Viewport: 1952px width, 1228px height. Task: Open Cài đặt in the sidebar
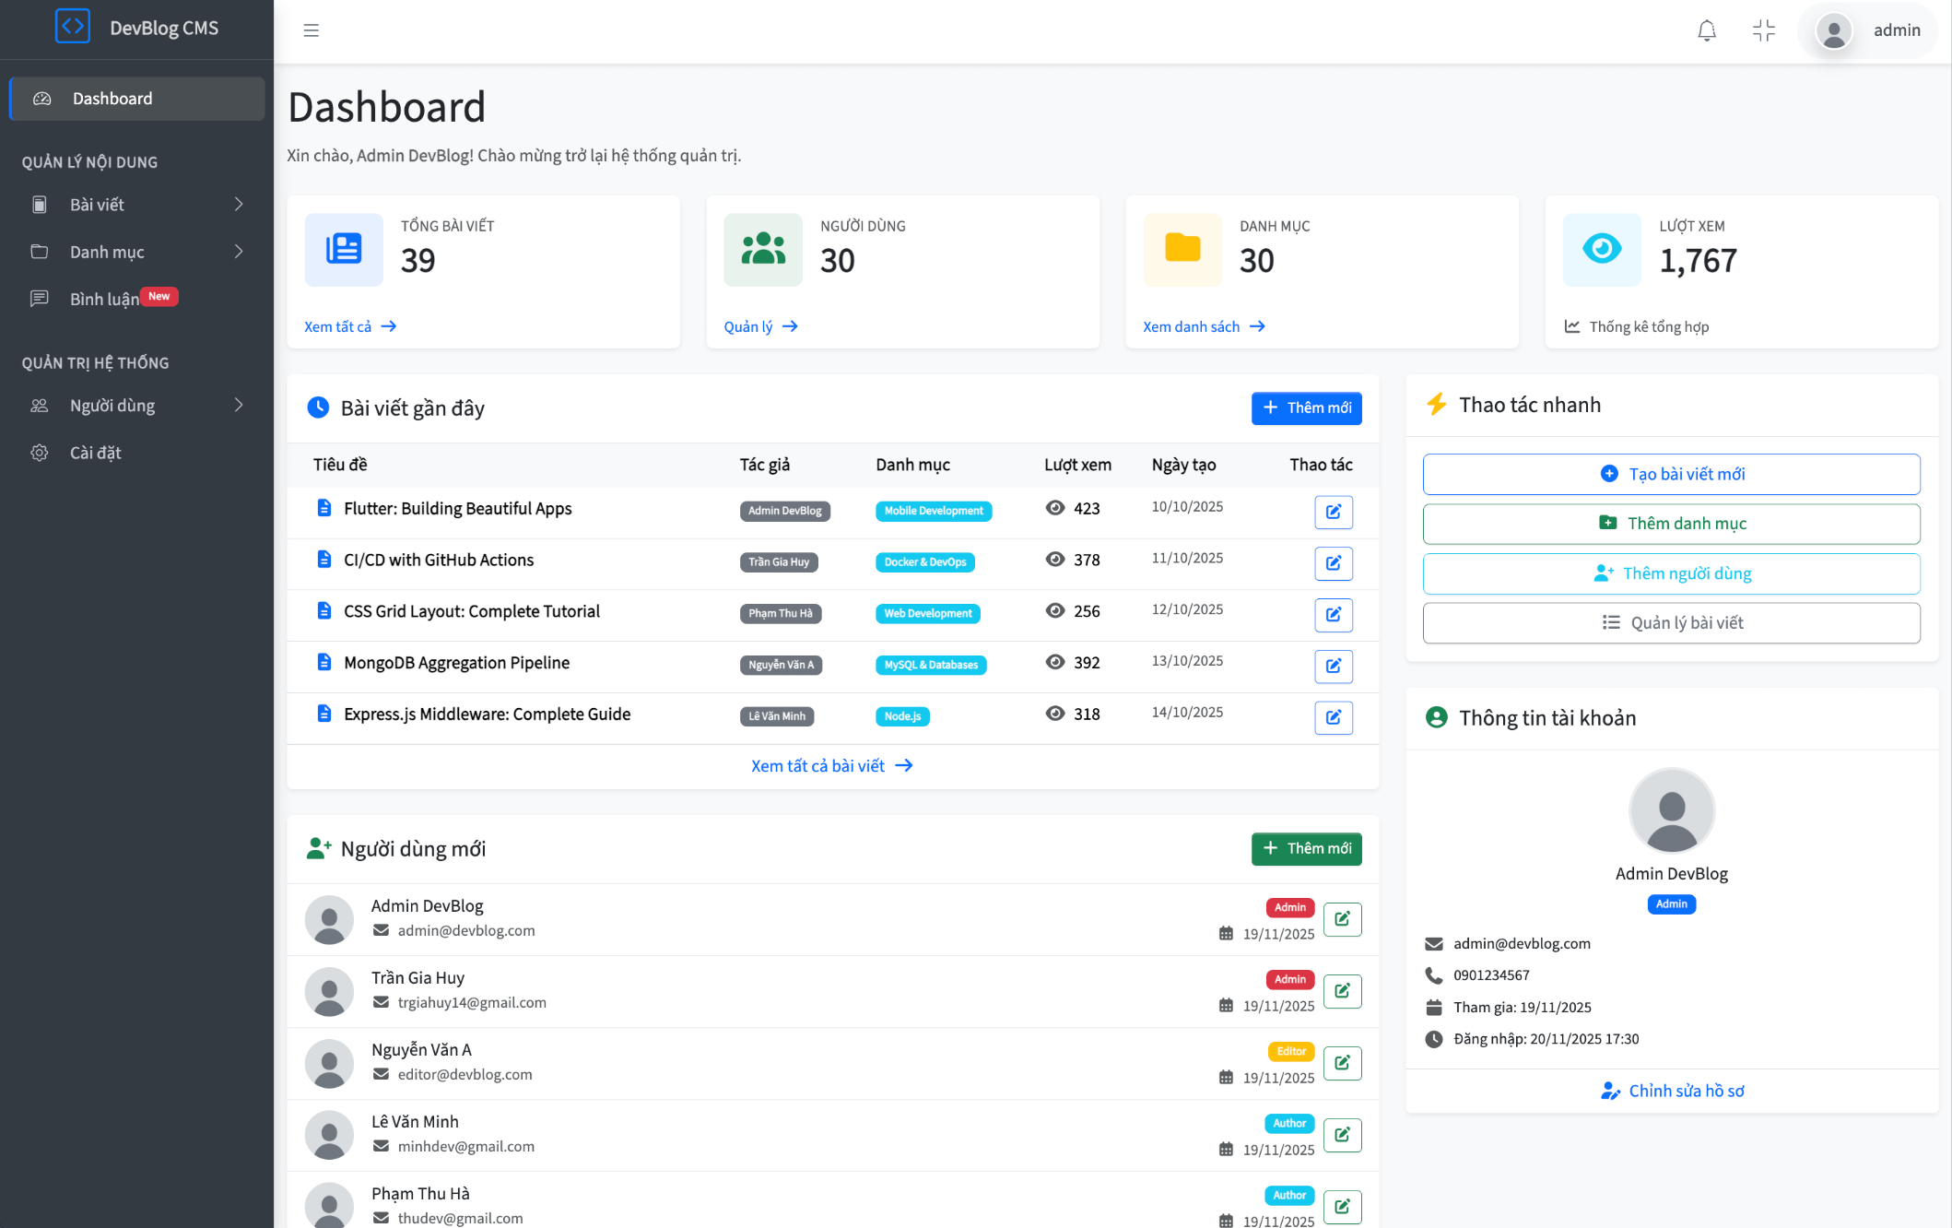[x=136, y=453]
